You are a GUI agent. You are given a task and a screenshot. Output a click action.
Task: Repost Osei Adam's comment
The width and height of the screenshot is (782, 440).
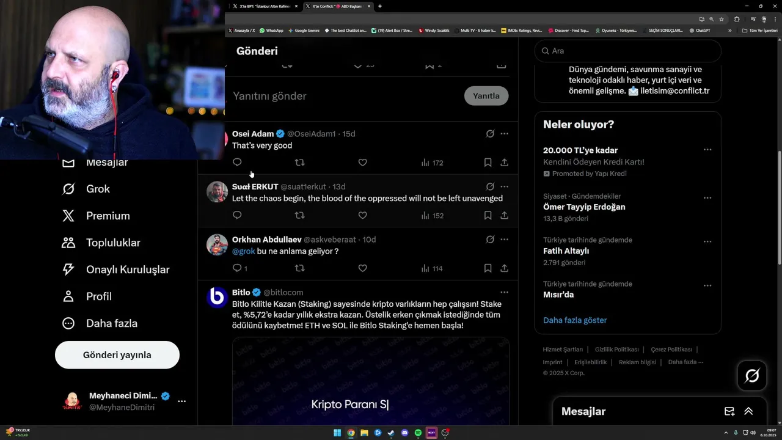300,163
